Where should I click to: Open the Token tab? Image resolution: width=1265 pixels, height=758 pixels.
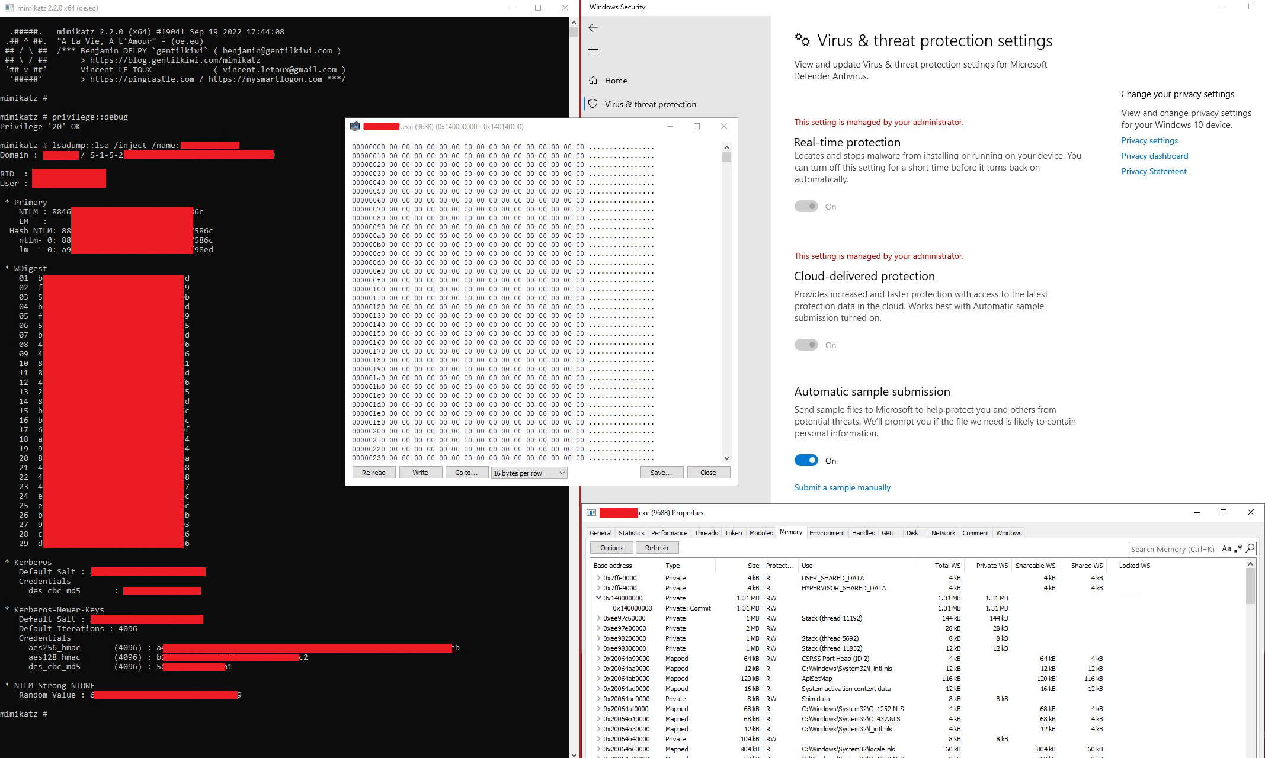tap(733, 533)
